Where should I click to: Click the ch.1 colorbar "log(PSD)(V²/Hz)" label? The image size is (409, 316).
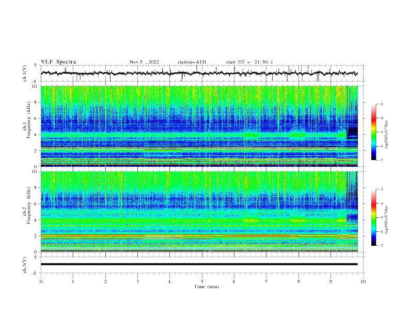387,135
